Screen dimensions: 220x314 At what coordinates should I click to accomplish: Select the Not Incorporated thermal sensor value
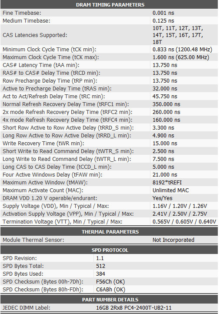coord(173,240)
